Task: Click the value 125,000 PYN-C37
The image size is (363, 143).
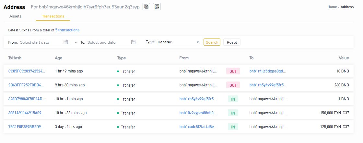Action: point(335,127)
